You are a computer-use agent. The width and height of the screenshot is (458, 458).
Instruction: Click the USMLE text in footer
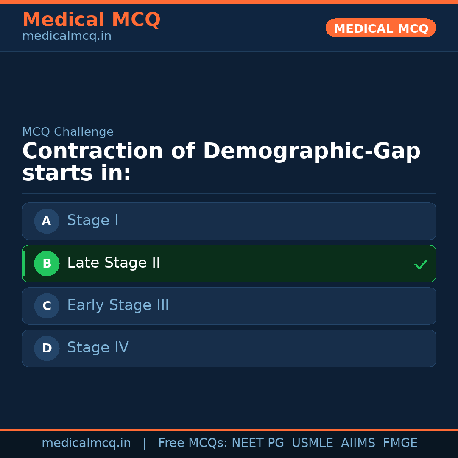312,443
